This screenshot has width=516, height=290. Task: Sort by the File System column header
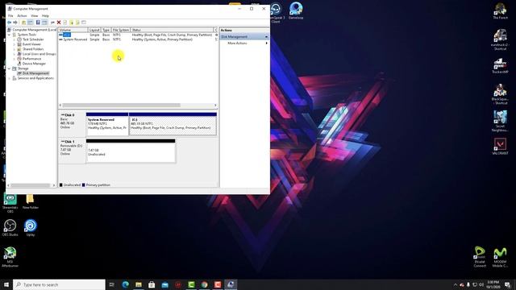(121, 30)
